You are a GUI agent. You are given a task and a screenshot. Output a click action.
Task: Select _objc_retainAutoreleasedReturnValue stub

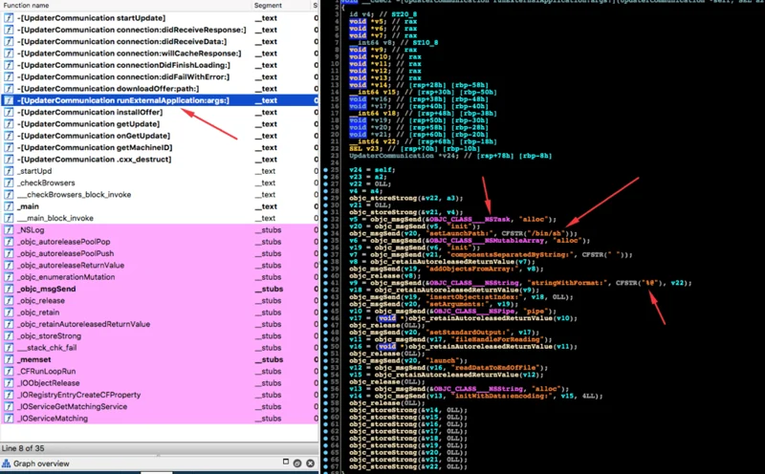(x=83, y=324)
